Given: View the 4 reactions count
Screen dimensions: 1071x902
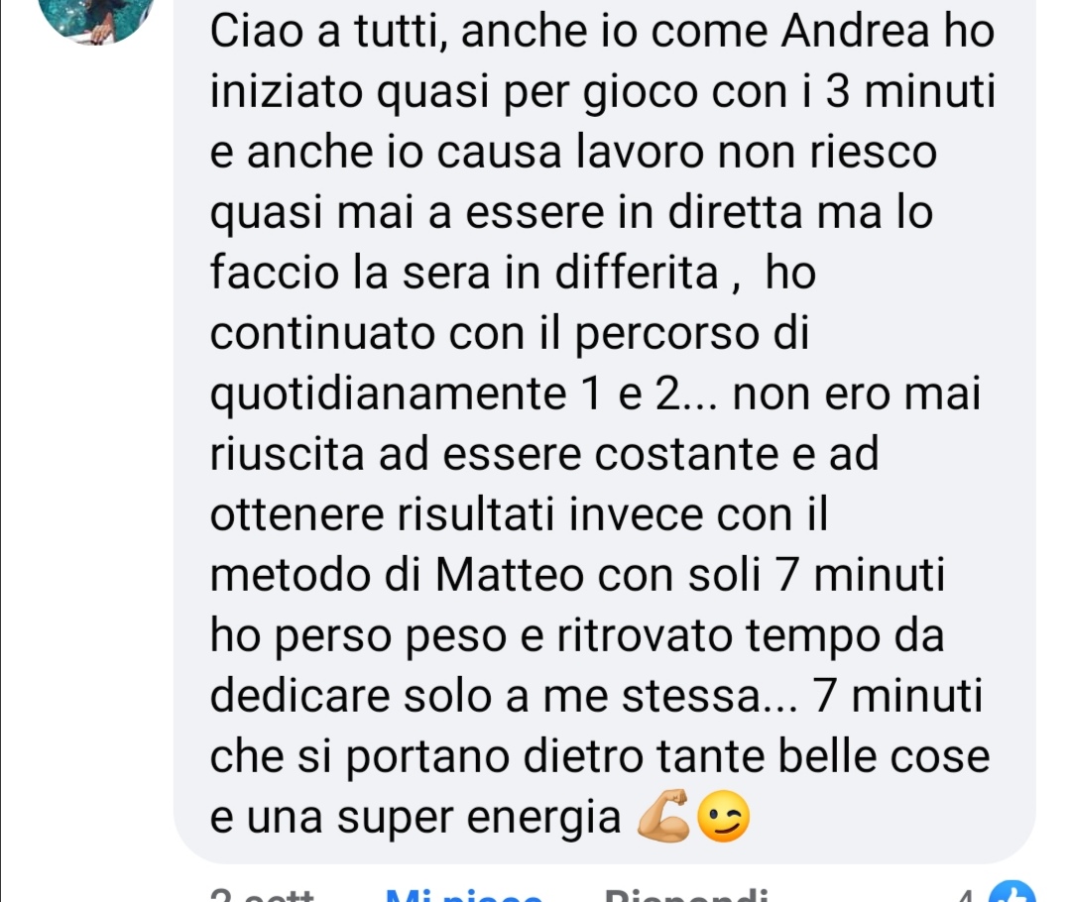Looking at the screenshot, I should click(965, 894).
